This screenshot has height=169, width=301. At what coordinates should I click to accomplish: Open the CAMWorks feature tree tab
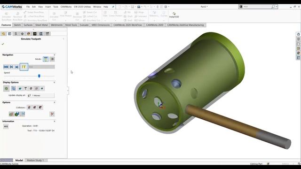(35, 34)
